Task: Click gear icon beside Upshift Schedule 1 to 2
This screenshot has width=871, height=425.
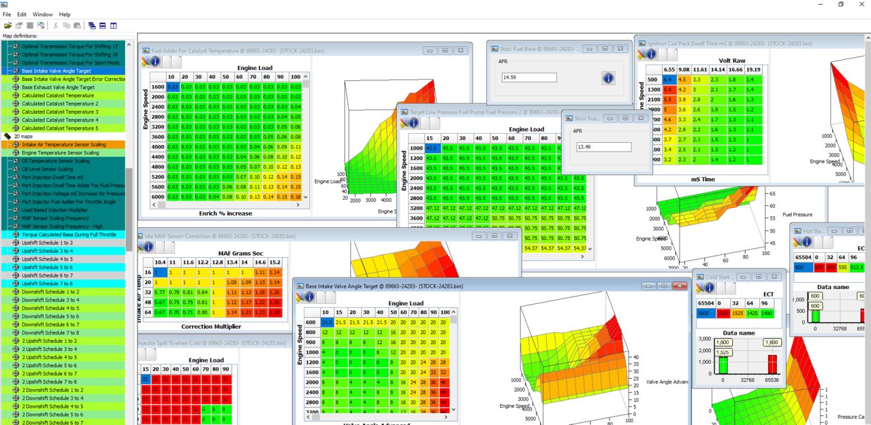Action: pos(16,243)
